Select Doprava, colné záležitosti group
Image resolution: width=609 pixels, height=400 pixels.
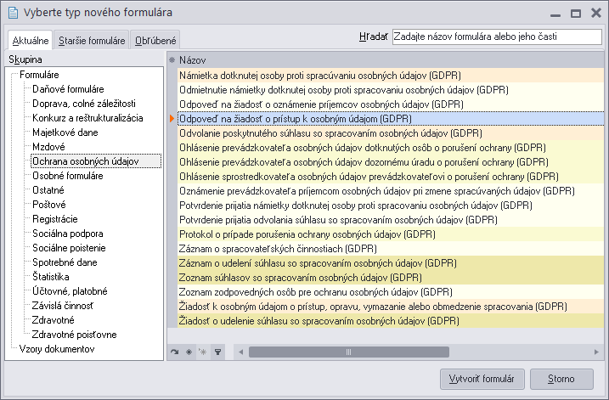pos(84,104)
